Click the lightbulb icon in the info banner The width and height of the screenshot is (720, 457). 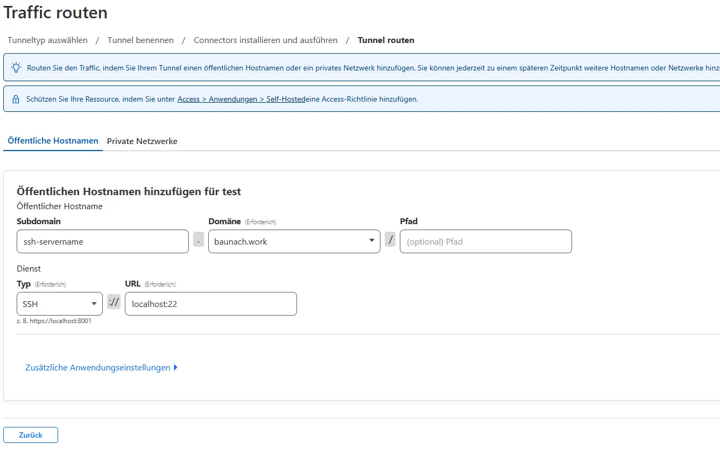point(16,68)
